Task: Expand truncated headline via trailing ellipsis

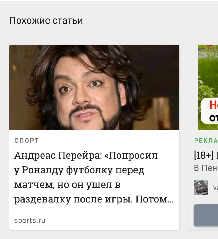Action: pyautogui.click(x=170, y=200)
